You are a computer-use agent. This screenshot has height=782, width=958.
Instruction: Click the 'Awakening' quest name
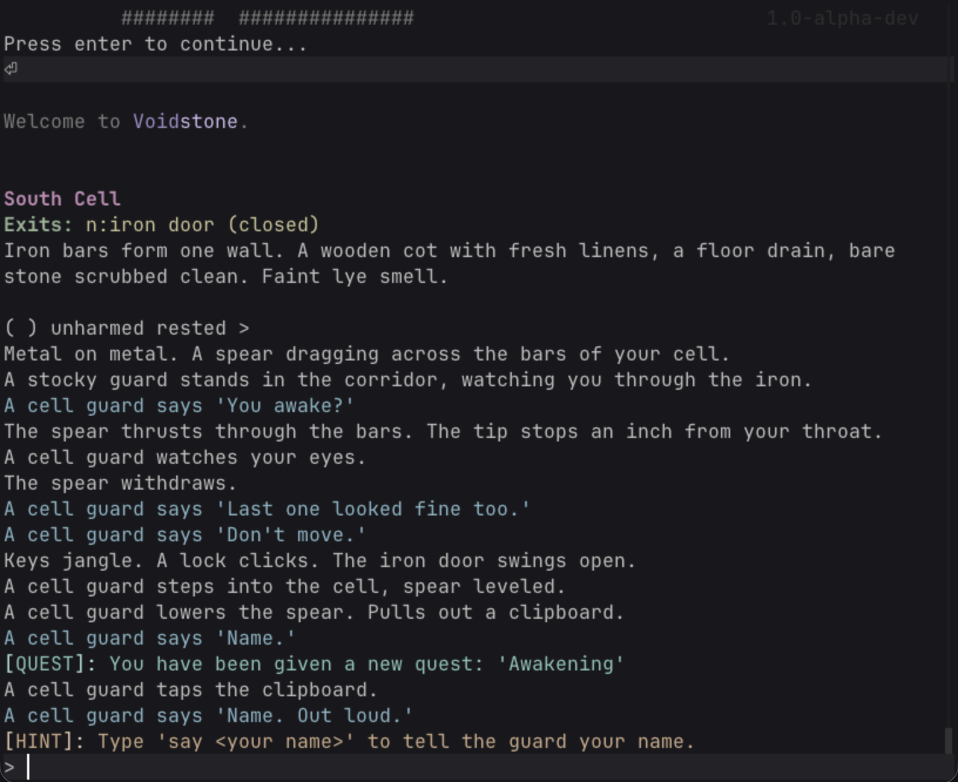tap(561, 664)
